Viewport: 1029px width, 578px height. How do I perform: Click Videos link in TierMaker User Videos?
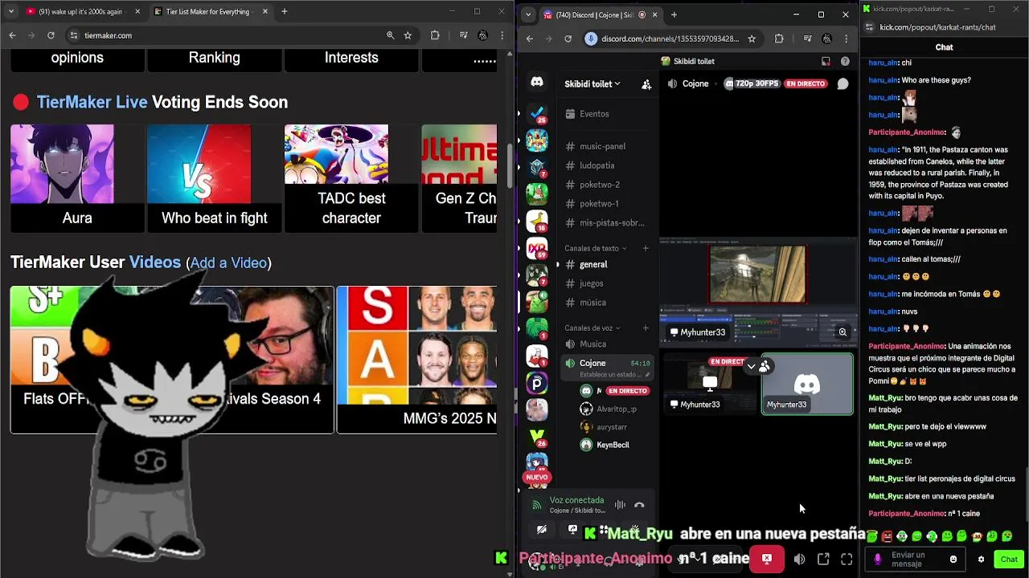tap(154, 263)
